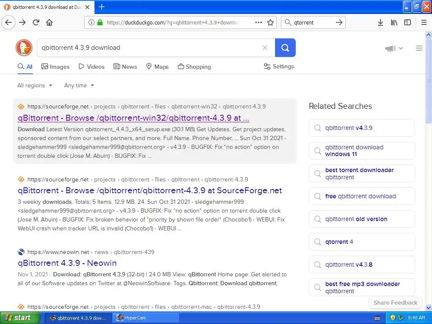Open the Home page icon
The height and width of the screenshot is (324, 432).
coord(49,22)
